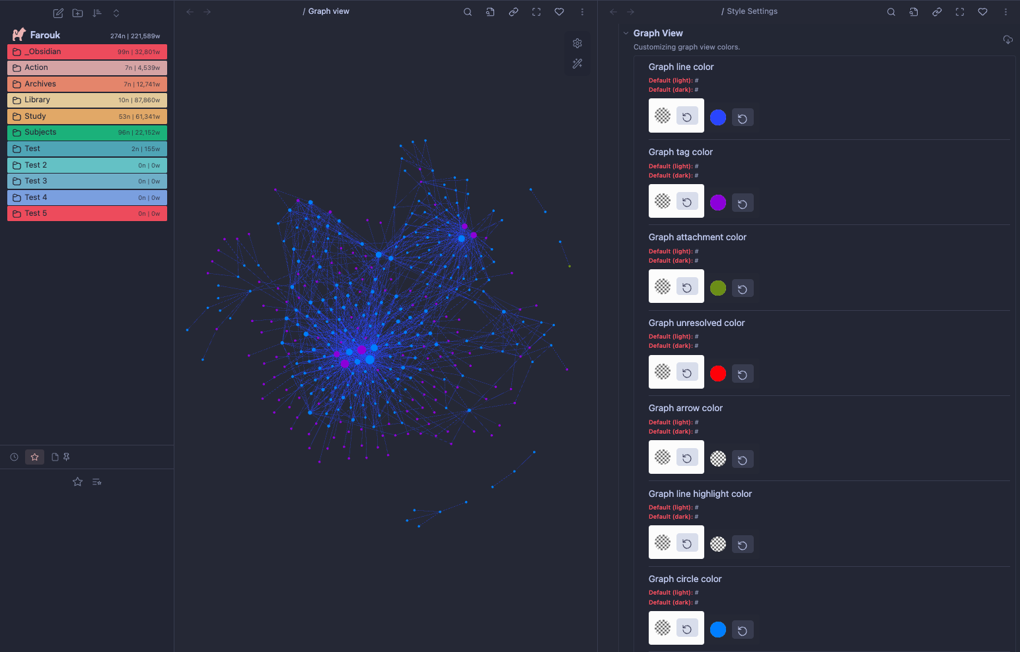Viewport: 1020px width, 652px height.
Task: Open the graph view settings gear
Action: coord(577,43)
